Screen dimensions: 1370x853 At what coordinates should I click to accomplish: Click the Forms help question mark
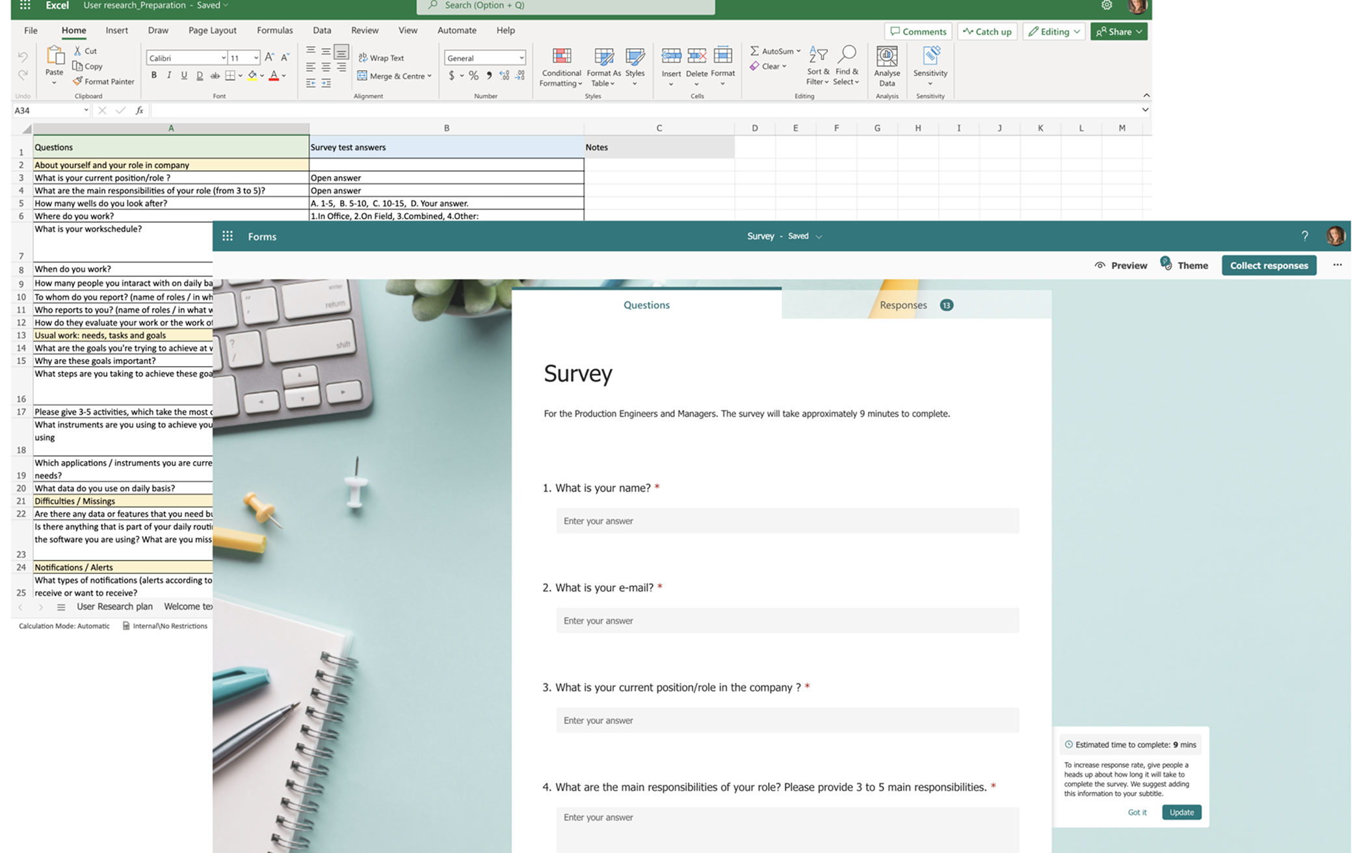(1304, 236)
